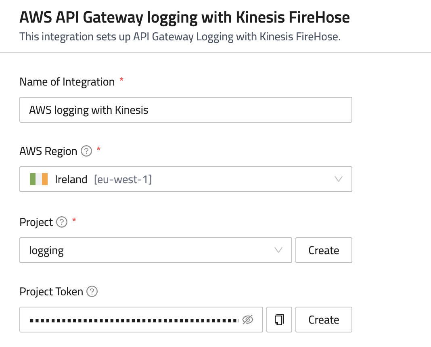Click the 'AWS API Gateway logging' page heading

184,18
